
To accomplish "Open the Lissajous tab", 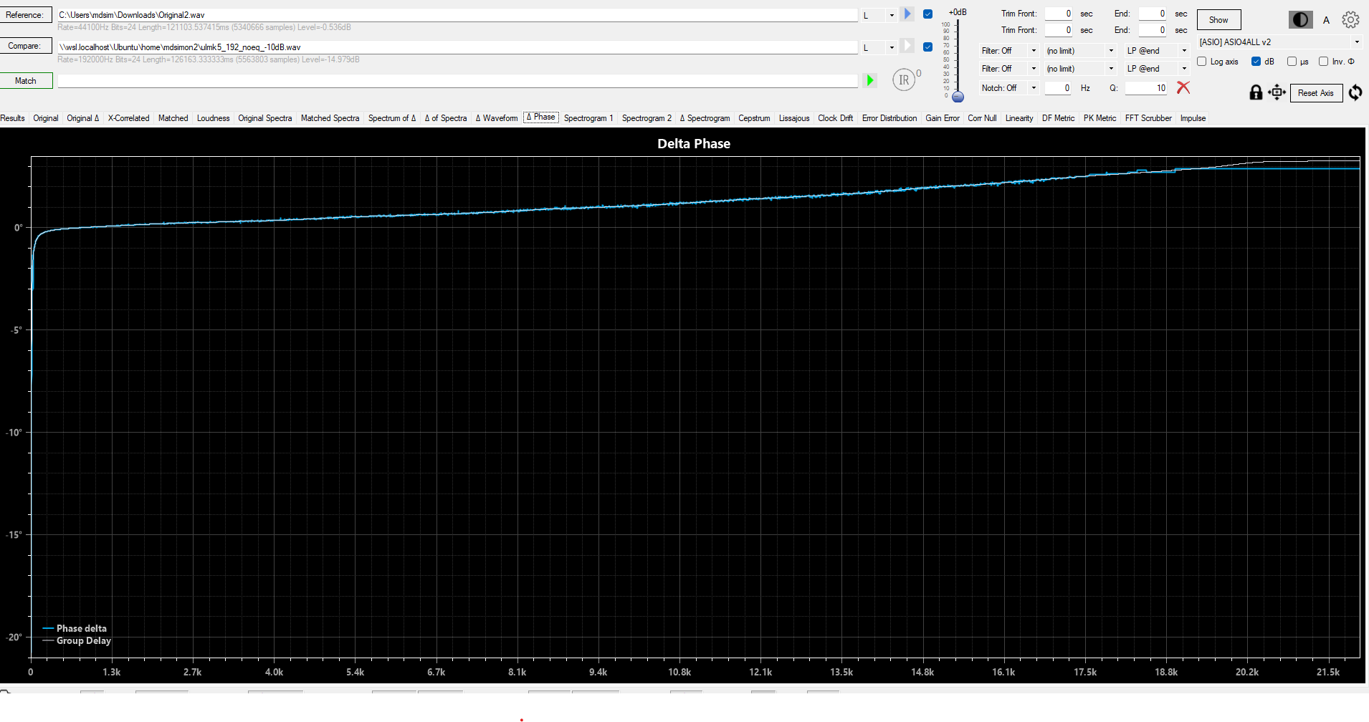I will pyautogui.click(x=794, y=118).
